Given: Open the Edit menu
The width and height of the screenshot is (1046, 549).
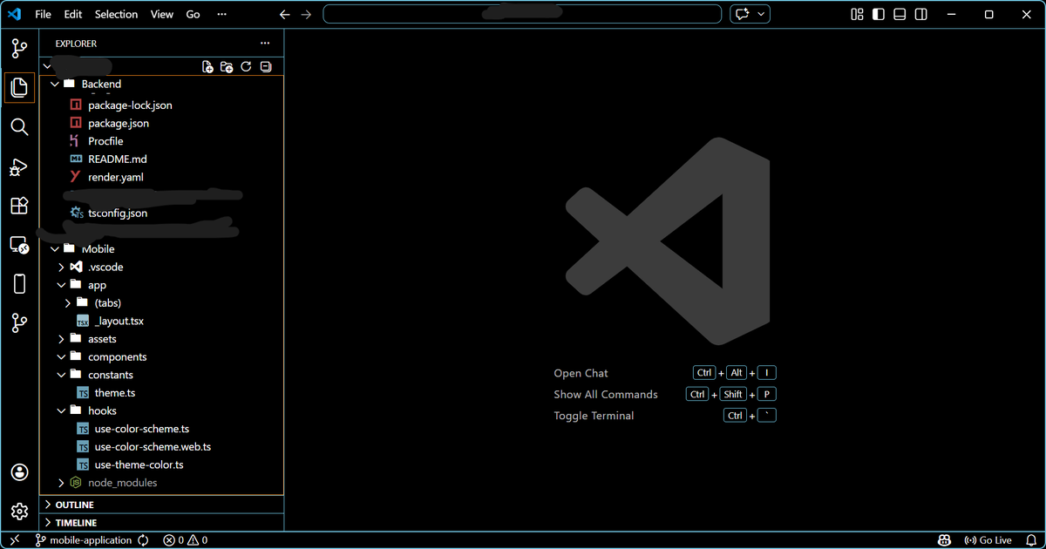Looking at the screenshot, I should click(x=73, y=14).
